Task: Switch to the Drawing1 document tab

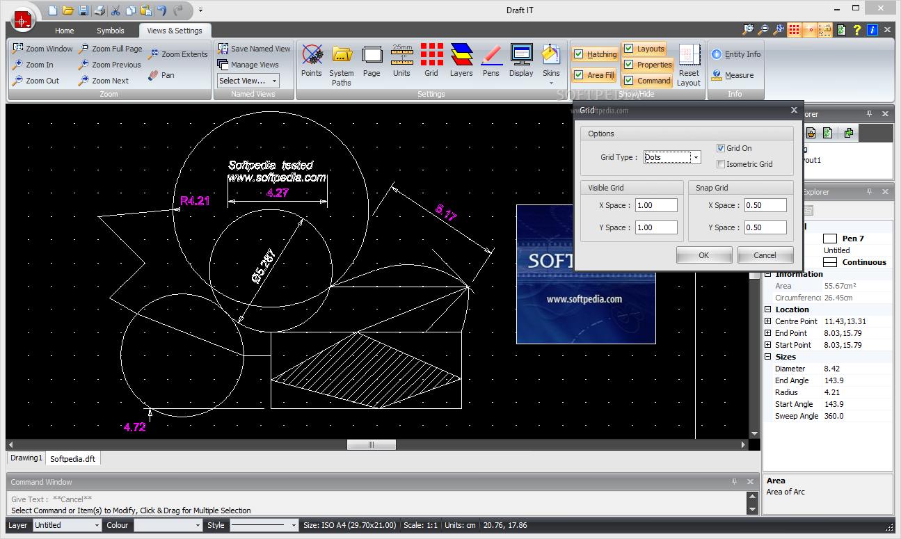Action: [x=26, y=458]
